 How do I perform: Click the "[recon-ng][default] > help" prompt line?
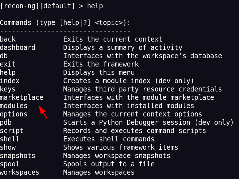pos(51,7)
